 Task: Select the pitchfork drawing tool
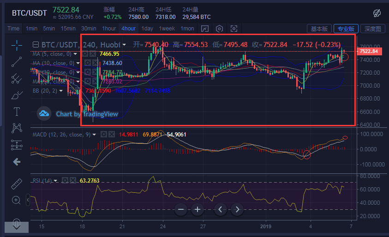coord(17,78)
